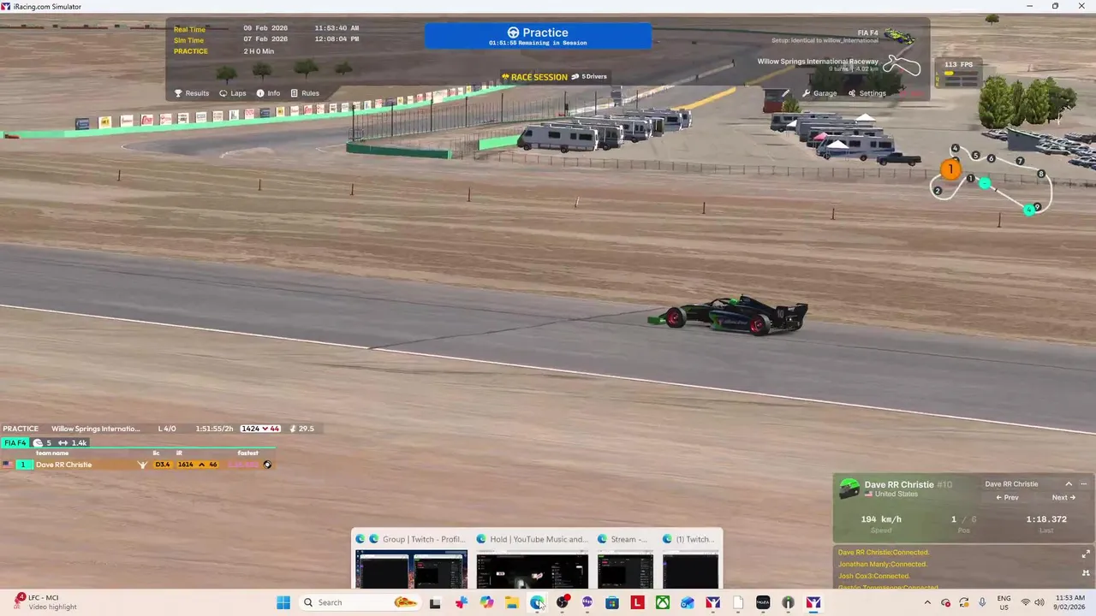Open the Garage
1096x616 pixels.
819,93
